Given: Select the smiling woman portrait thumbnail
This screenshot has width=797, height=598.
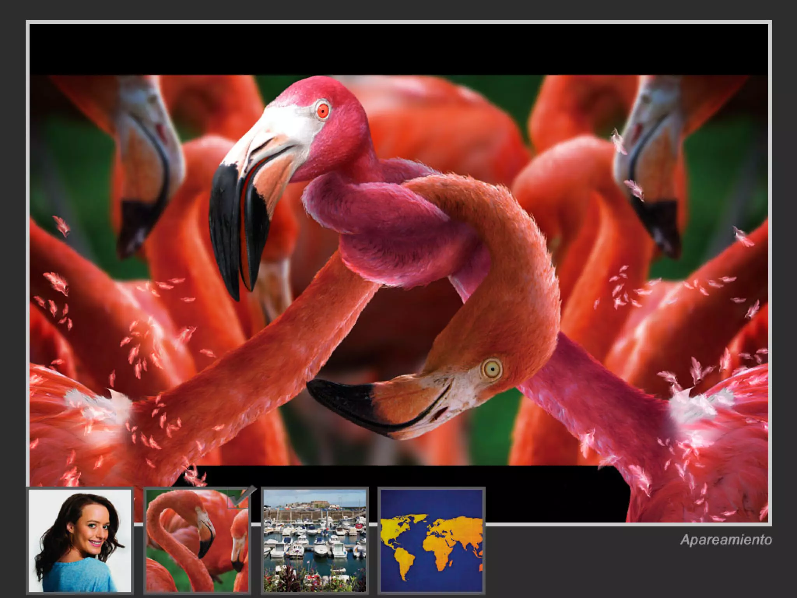Looking at the screenshot, I should click(x=80, y=540).
